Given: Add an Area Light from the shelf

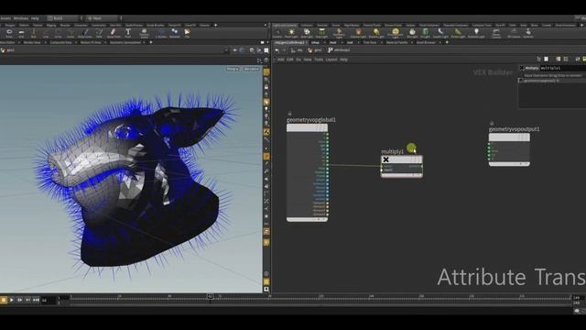Looking at the screenshot, I should [321, 34].
